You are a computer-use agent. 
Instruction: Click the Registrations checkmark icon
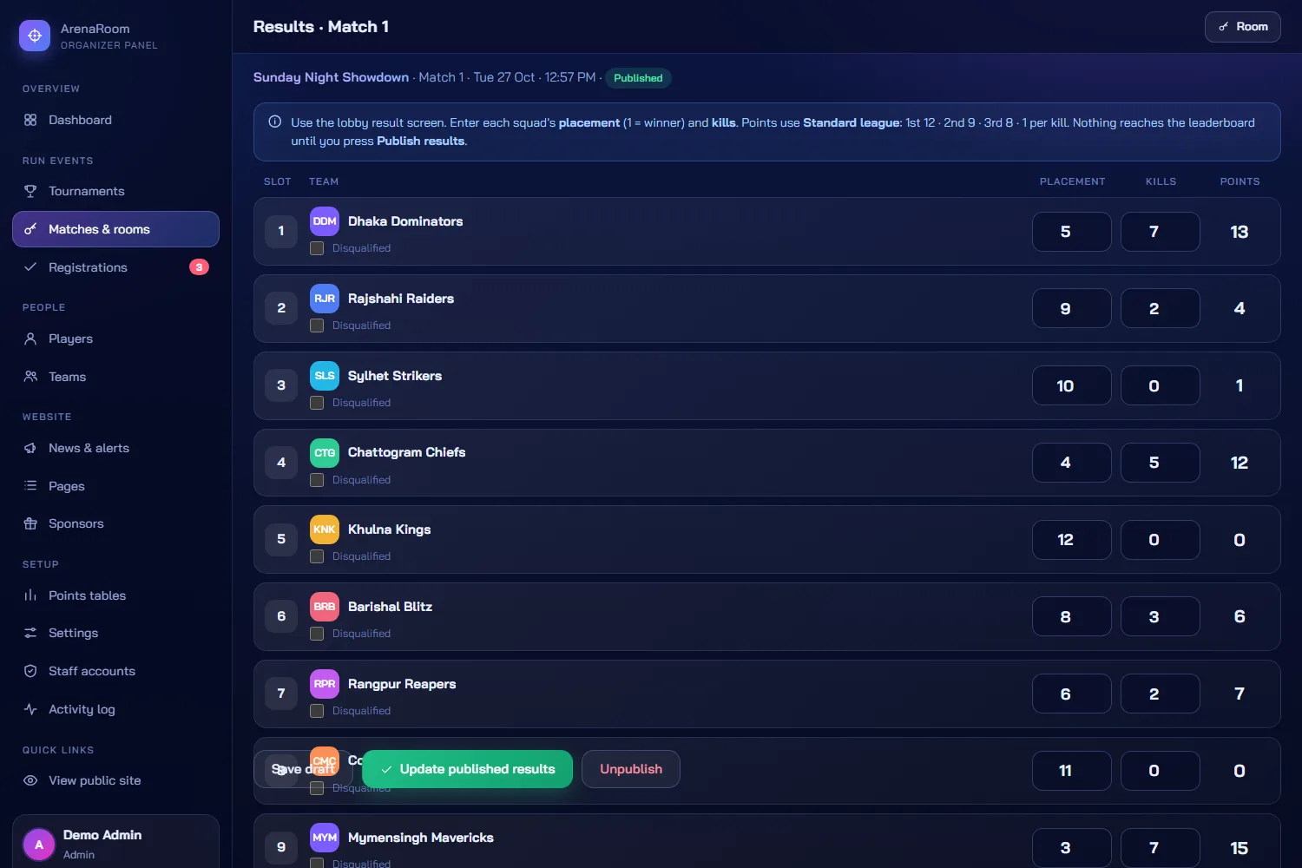pyautogui.click(x=30, y=267)
